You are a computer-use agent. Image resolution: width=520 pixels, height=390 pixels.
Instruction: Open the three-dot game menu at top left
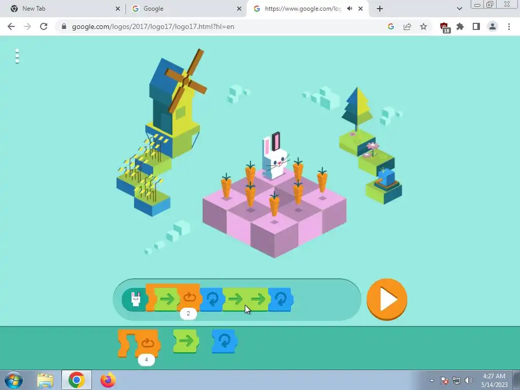[x=17, y=56]
